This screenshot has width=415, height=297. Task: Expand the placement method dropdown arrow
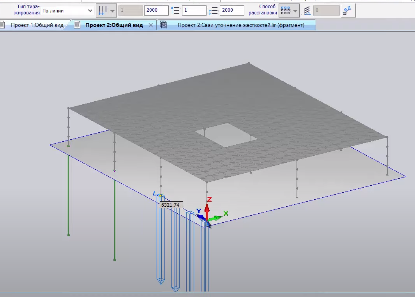tap(295, 11)
